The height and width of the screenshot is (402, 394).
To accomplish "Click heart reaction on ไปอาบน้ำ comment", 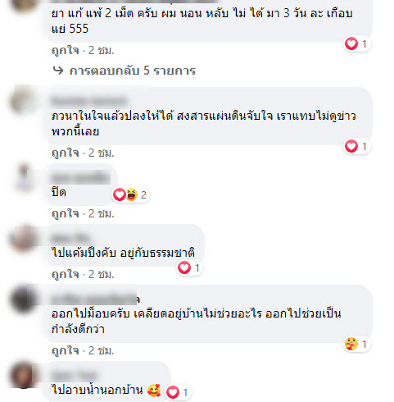I will pyautogui.click(x=173, y=392).
